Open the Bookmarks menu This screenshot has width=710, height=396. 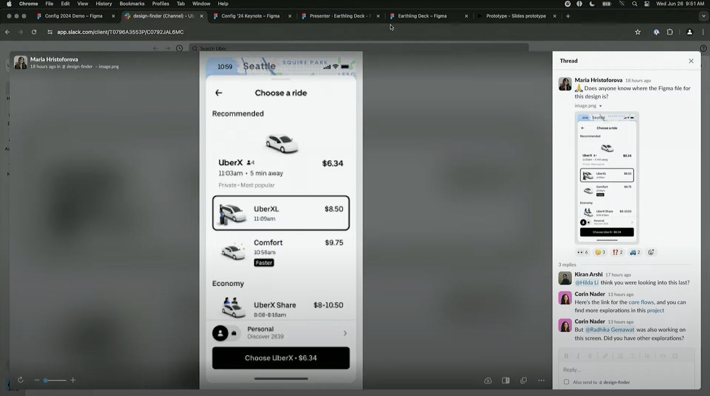click(132, 4)
